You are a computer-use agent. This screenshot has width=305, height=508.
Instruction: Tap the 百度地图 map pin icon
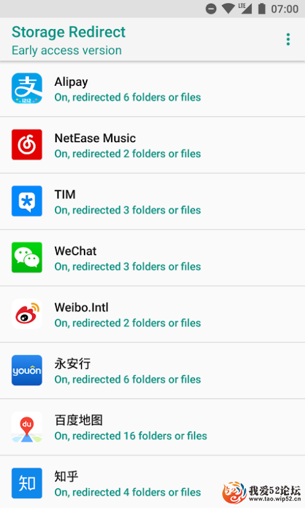(27, 426)
